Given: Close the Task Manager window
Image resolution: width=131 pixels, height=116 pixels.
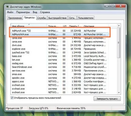Looking at the screenshot, I should pos(120,6).
